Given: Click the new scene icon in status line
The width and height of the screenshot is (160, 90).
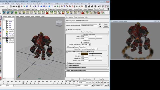Looking at the screenshot, I should coord(11,6).
